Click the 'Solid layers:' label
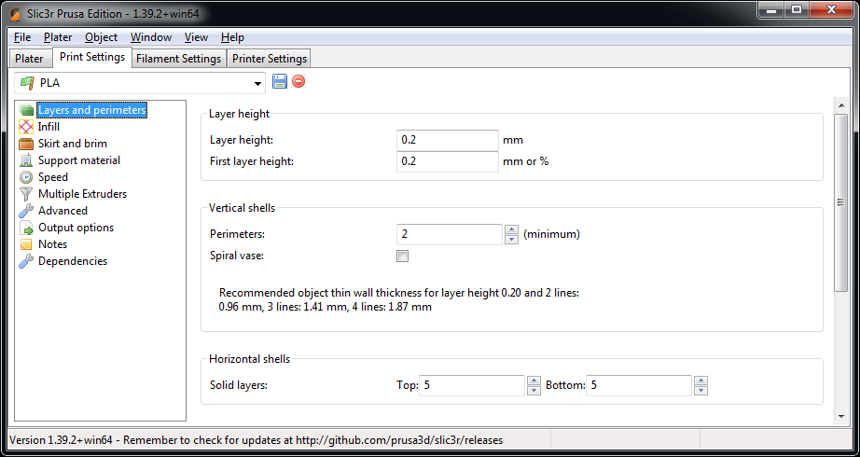860x457 pixels. pyautogui.click(x=239, y=385)
